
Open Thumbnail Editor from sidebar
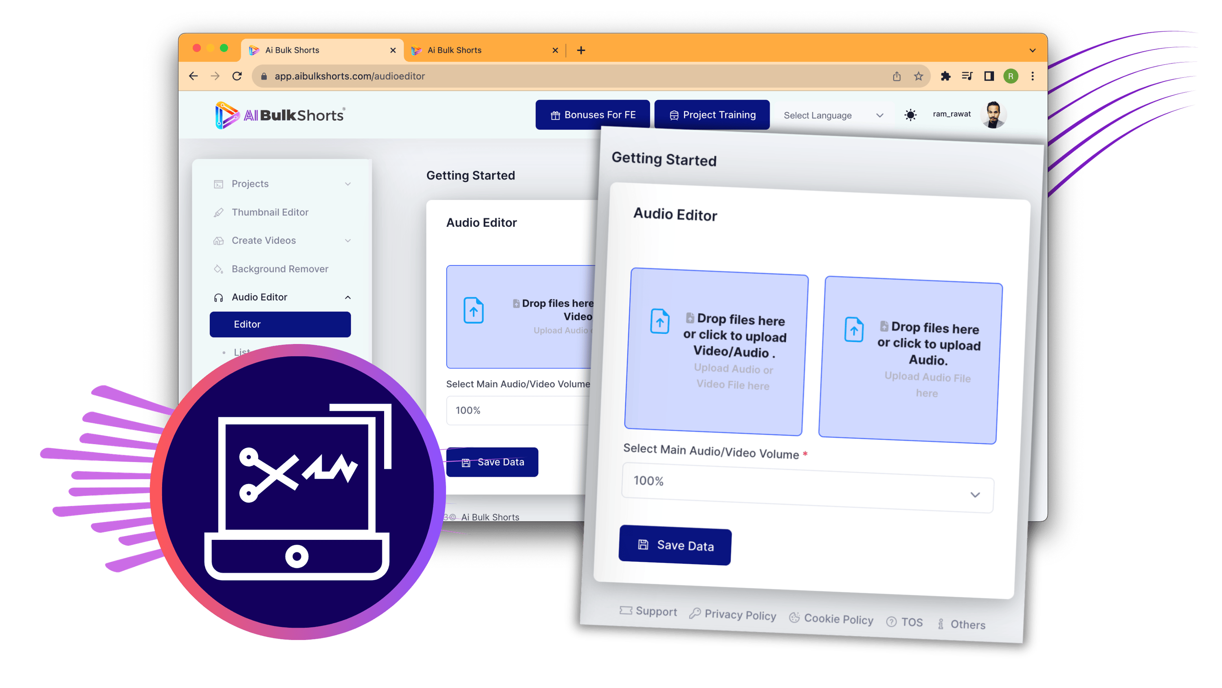[270, 212]
